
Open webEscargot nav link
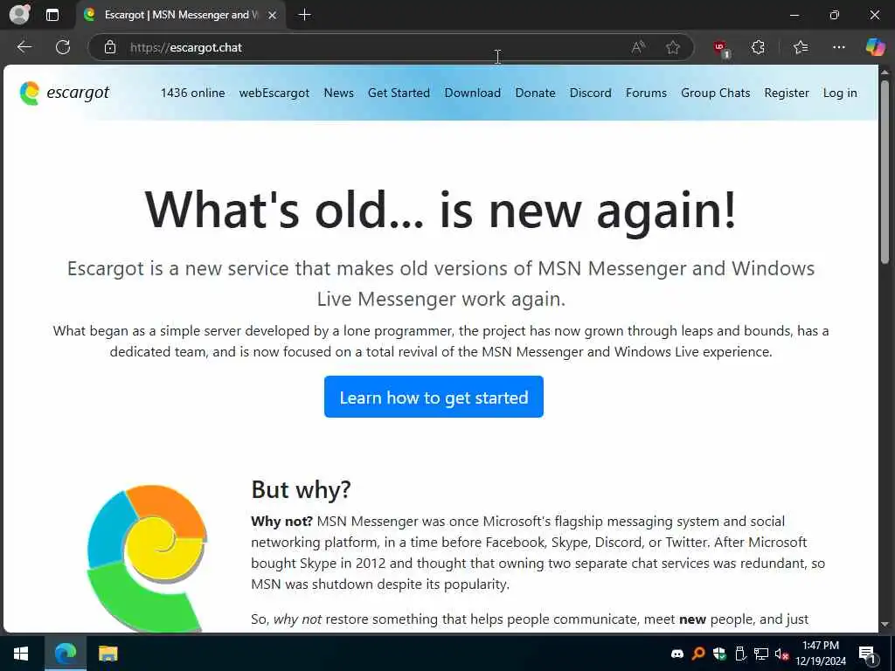pos(274,93)
